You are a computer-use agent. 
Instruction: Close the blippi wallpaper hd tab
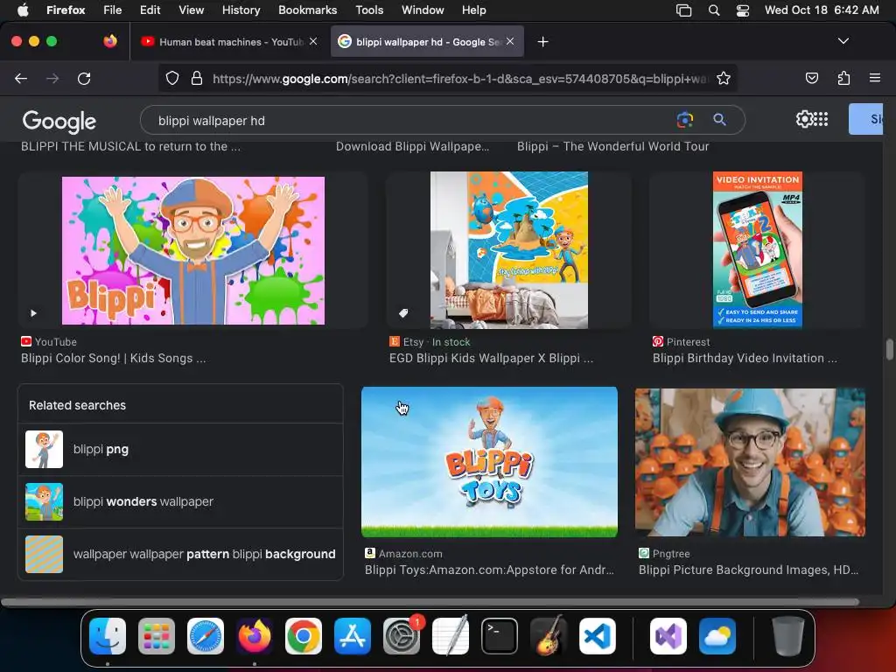[x=510, y=41]
